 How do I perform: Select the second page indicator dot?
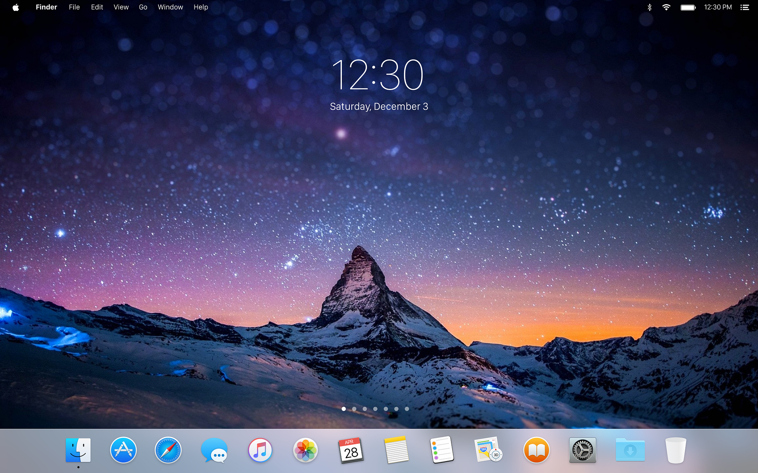[354, 409]
